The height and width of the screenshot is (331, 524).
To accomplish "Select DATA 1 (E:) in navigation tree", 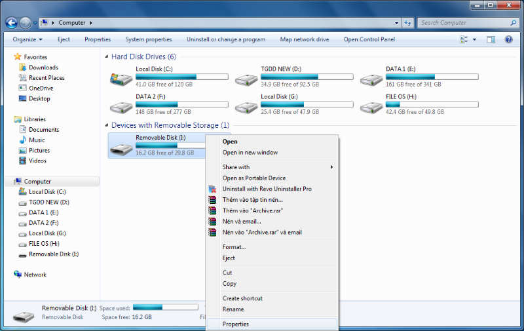I will 43,212.
